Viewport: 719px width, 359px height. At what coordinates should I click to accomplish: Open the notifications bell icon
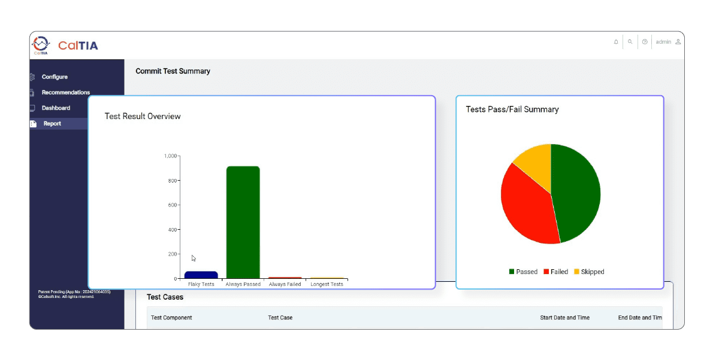(616, 42)
